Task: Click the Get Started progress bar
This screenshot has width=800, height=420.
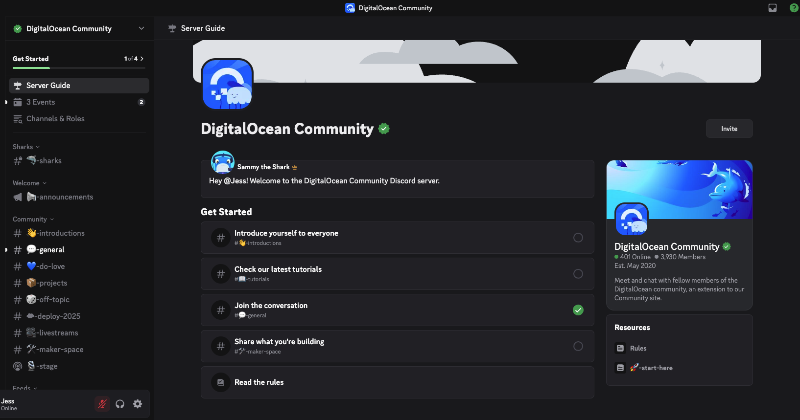Action: point(78,67)
